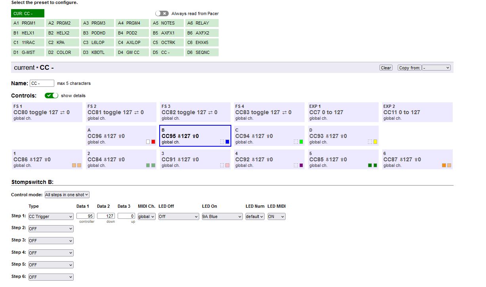Click the preset Name input field
Viewport: 486px width, 287px height.
click(42, 83)
